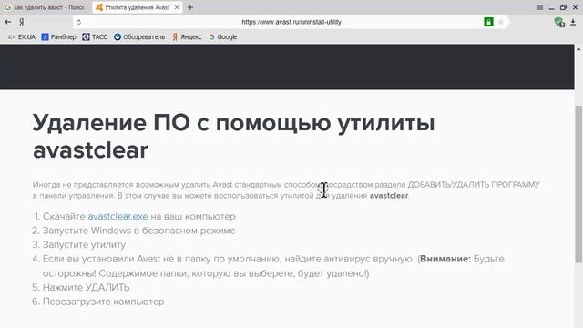Open the Google bookmark
The width and height of the screenshot is (583, 328).
[222, 36]
